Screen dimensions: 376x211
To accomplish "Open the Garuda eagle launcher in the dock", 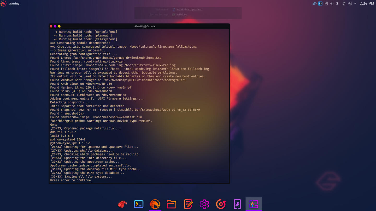I will pos(122,204).
